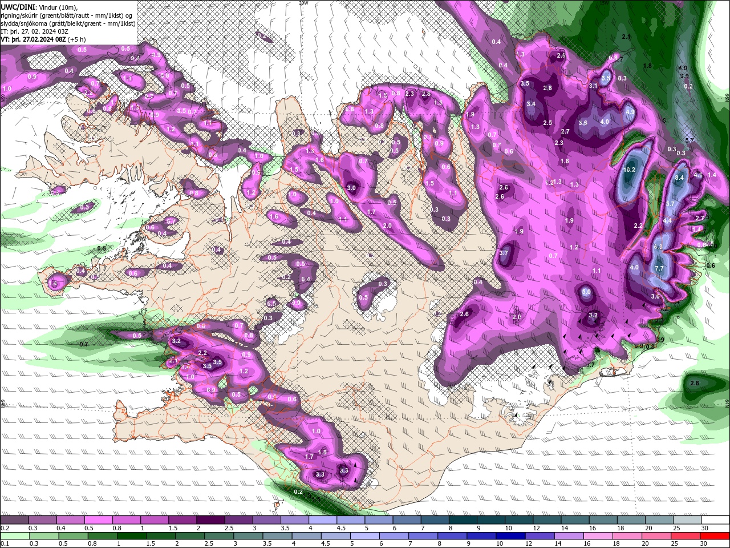Click the 3.4 precipitation value on the map

(531, 104)
